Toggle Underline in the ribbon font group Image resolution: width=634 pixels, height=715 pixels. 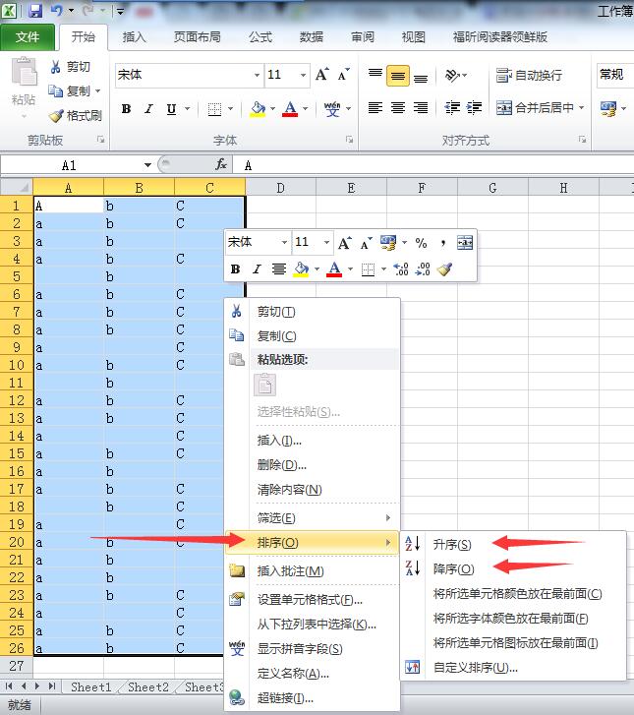point(171,109)
